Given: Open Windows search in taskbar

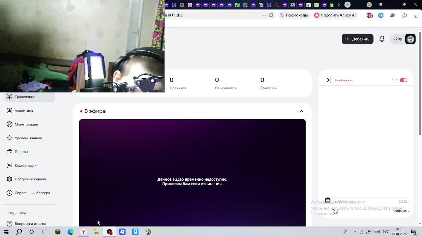Looking at the screenshot, I should click(x=19, y=232).
